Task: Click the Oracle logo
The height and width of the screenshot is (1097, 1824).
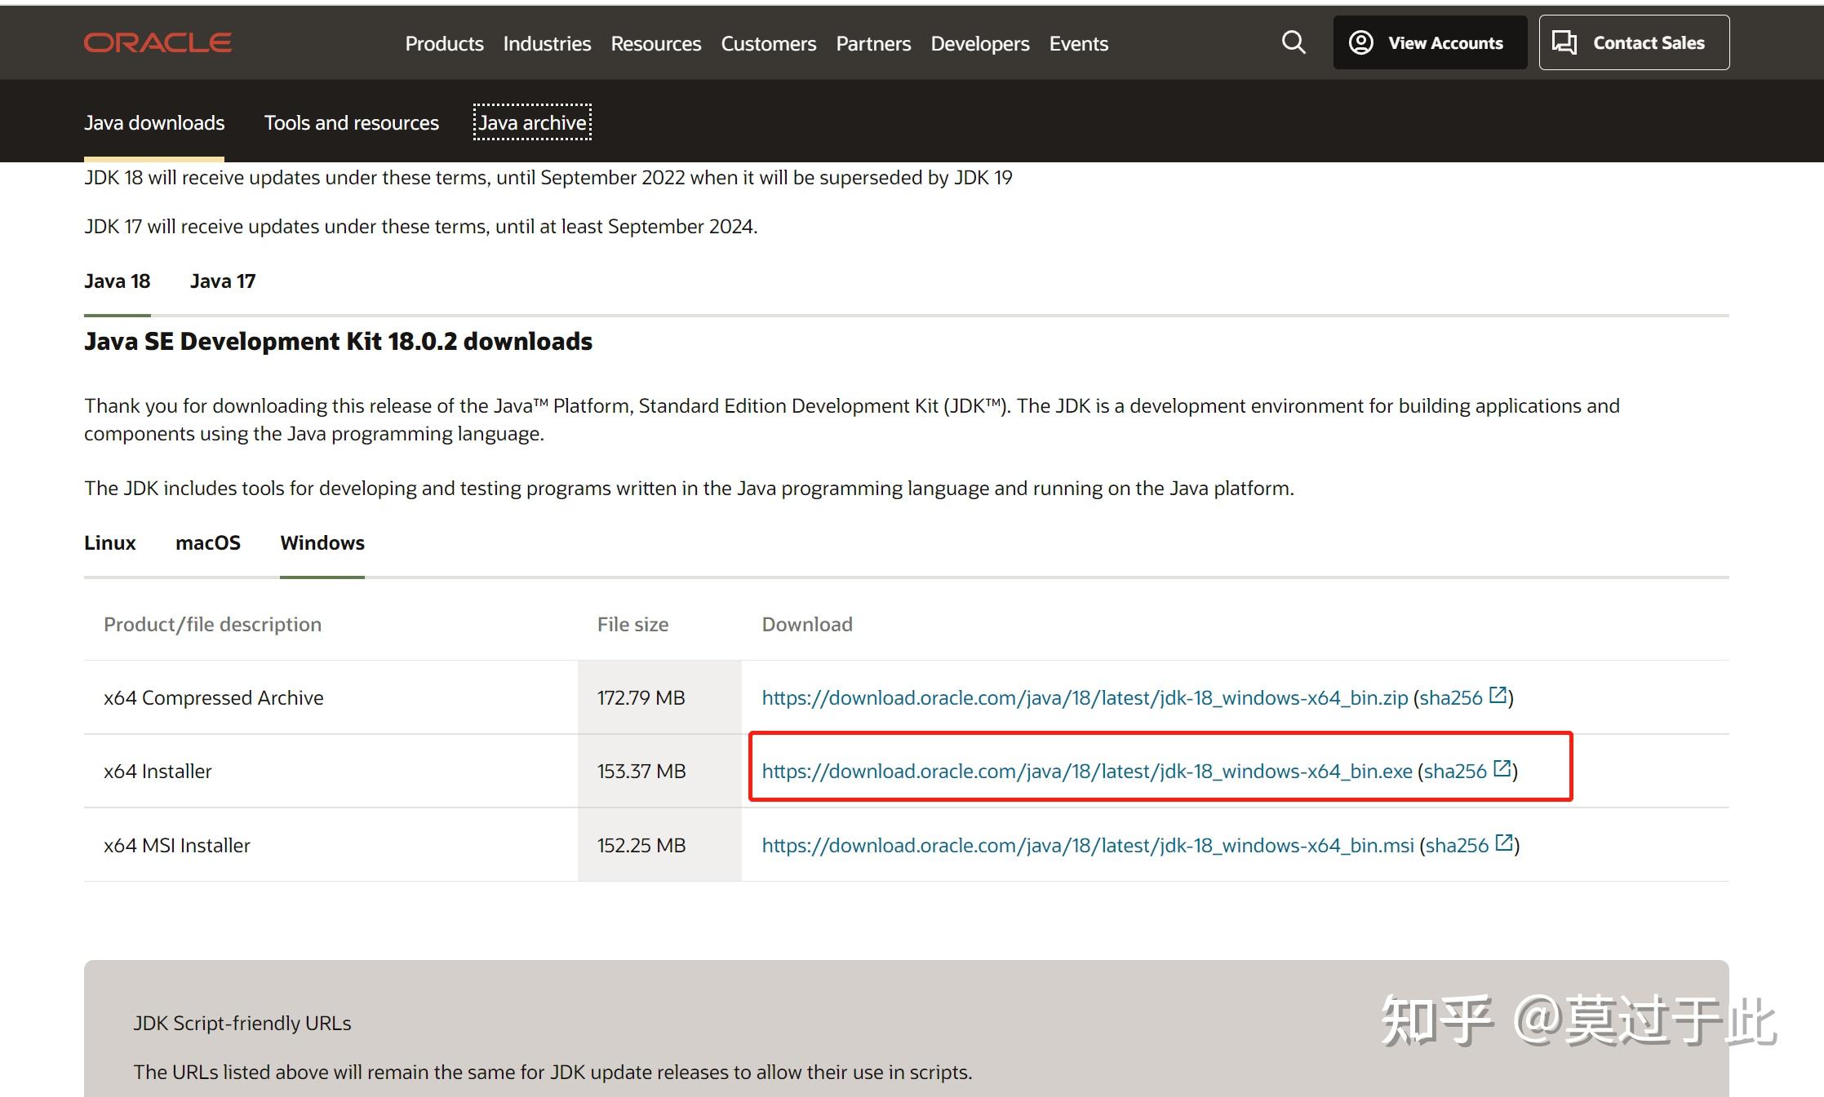Action: (x=158, y=42)
